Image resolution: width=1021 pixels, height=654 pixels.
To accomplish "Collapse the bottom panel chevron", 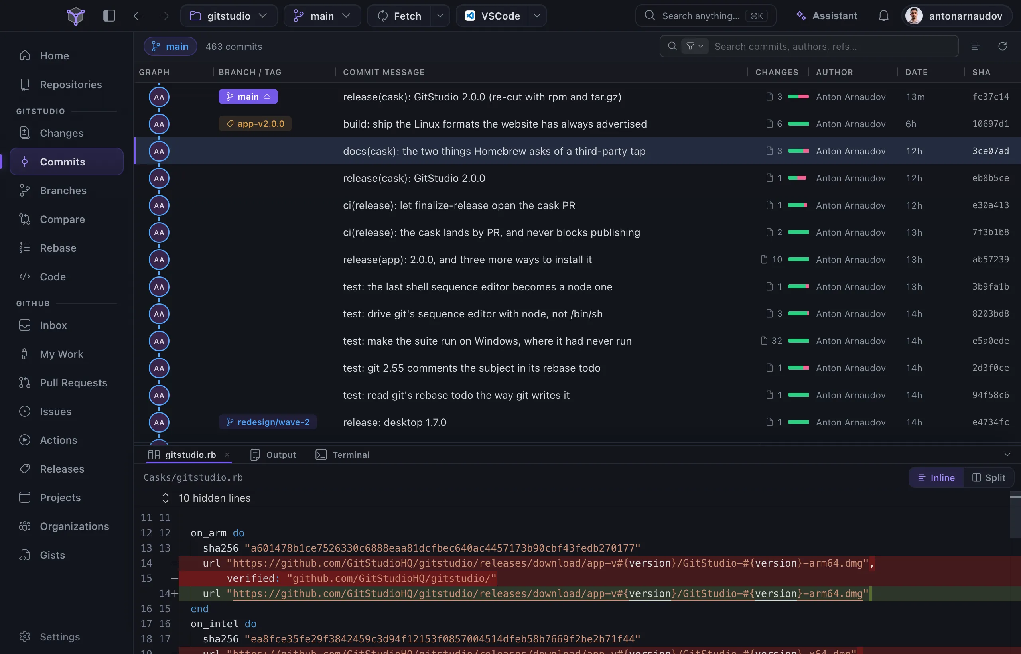I will click(1007, 454).
